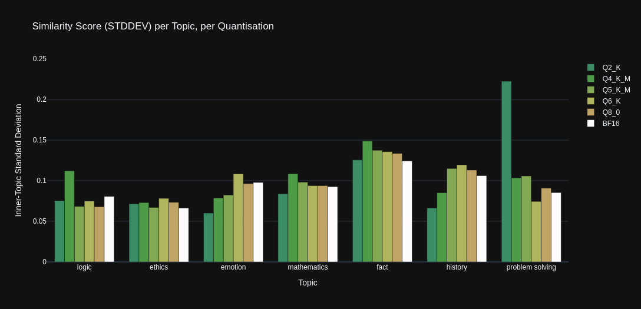
Task: Toggle the BF16 legend entry
Action: (604, 123)
